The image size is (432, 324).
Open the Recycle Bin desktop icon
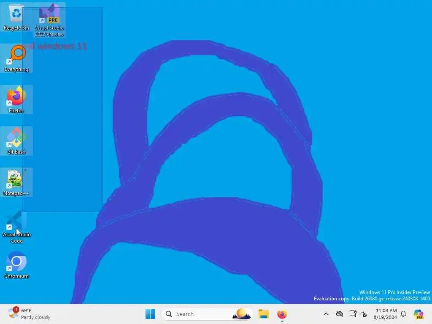pos(16,17)
